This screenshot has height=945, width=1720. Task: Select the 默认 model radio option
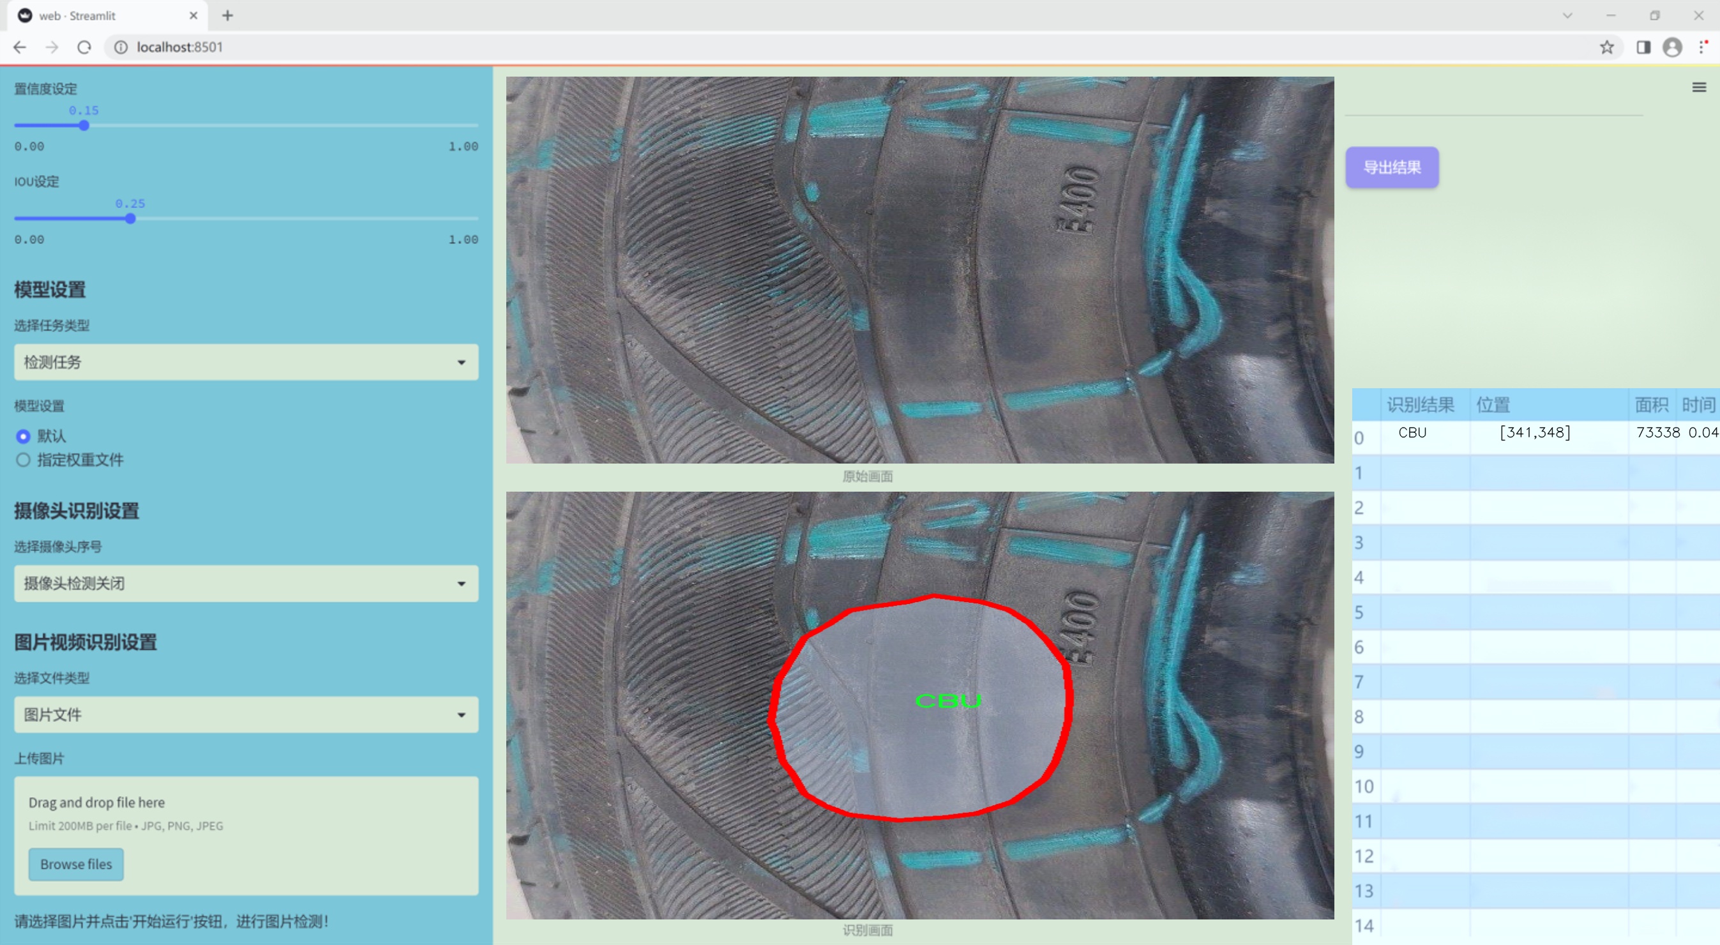[24, 436]
